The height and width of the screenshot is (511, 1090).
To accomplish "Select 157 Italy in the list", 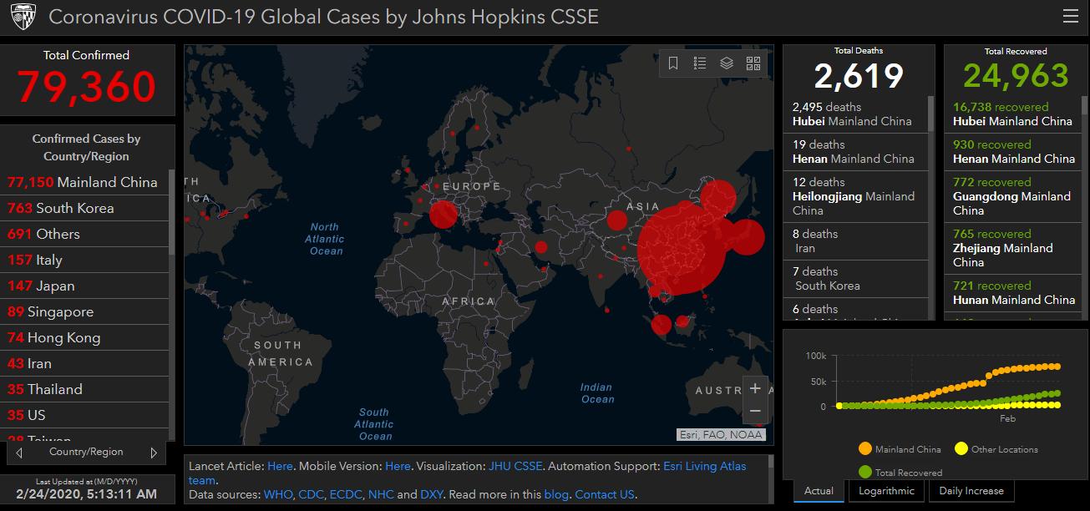I will pyautogui.click(x=84, y=260).
